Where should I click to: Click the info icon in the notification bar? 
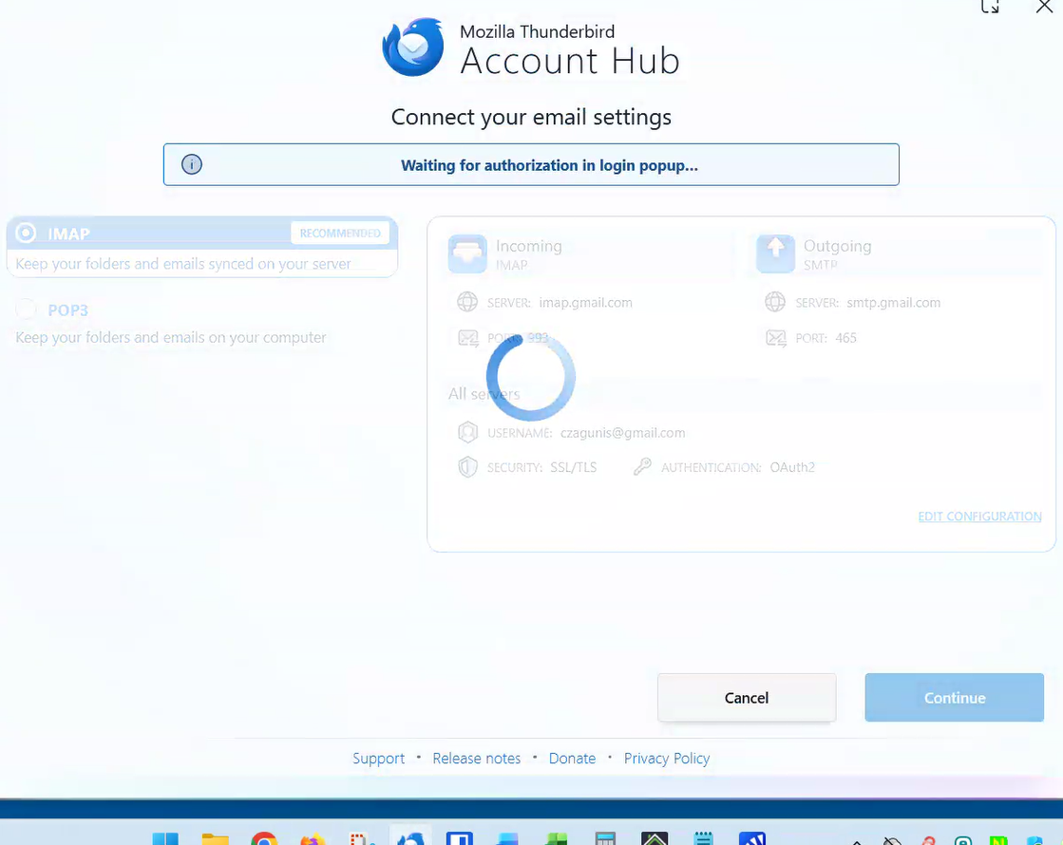pyautogui.click(x=192, y=164)
